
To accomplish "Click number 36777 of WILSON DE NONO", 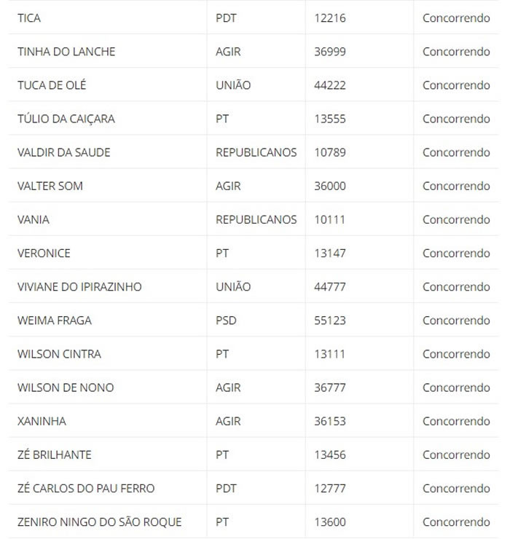I will [x=330, y=387].
